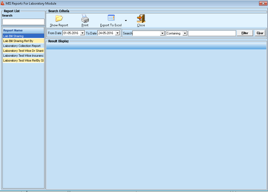Expand the Containing condition dropdown
This screenshot has width=268, height=192.
point(185,33)
